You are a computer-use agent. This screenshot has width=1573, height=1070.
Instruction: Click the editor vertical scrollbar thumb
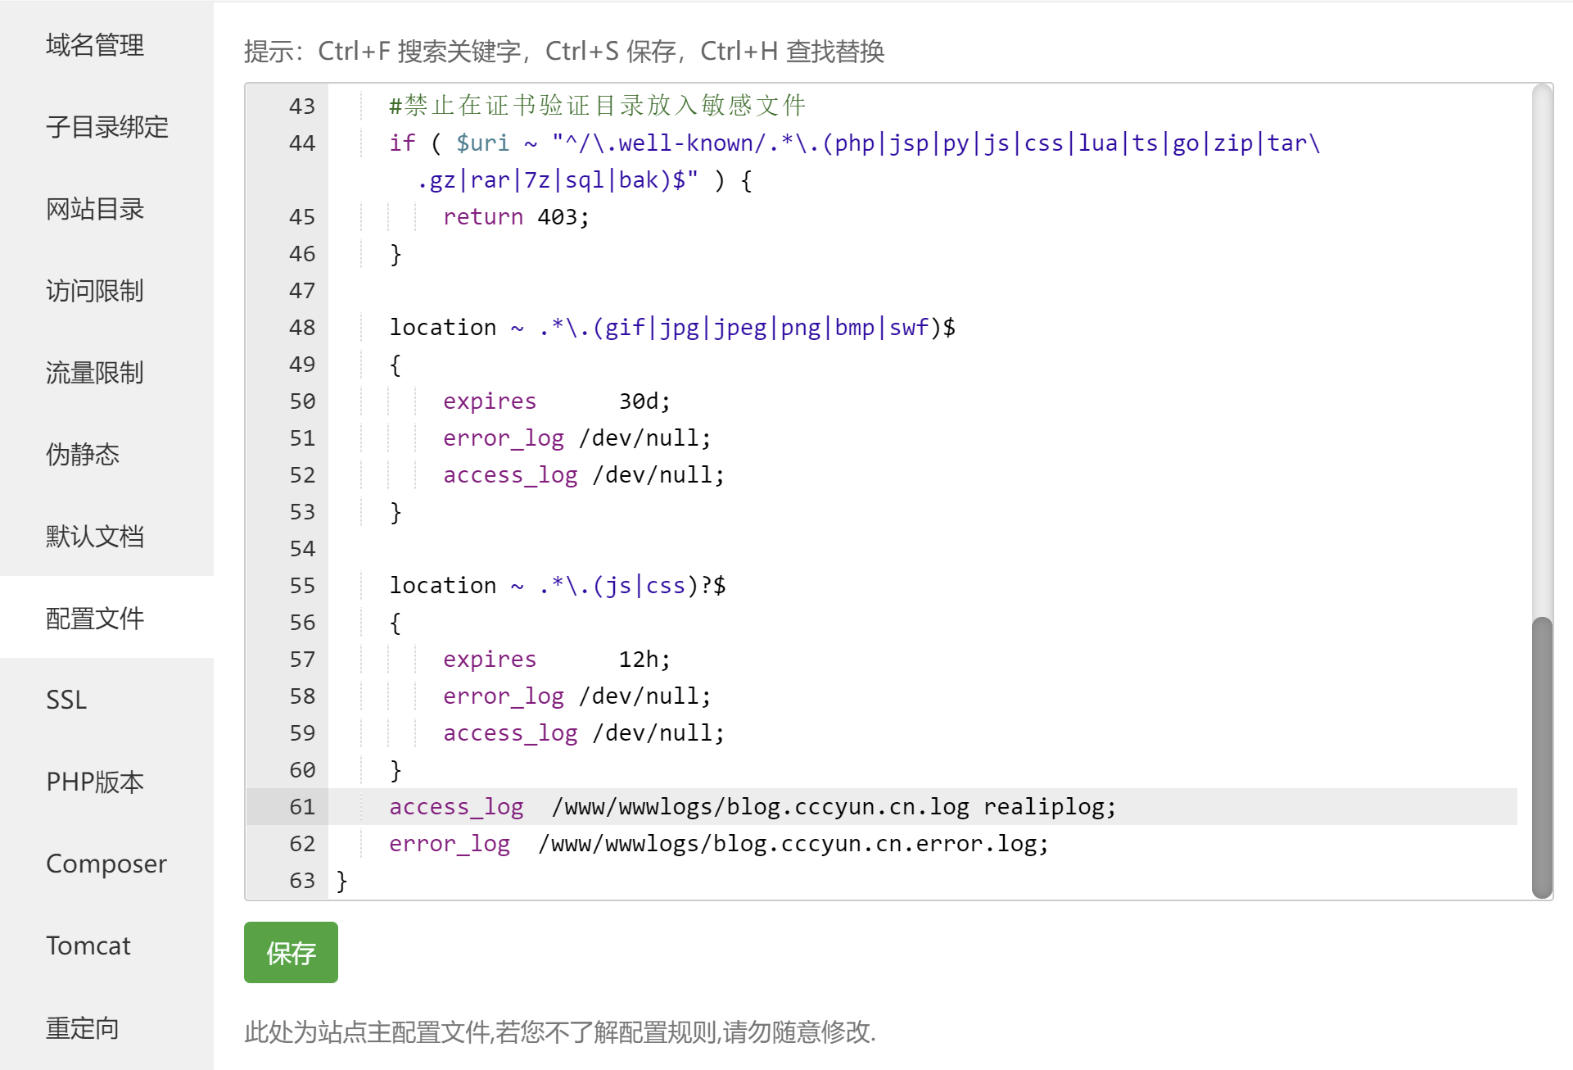(1542, 756)
